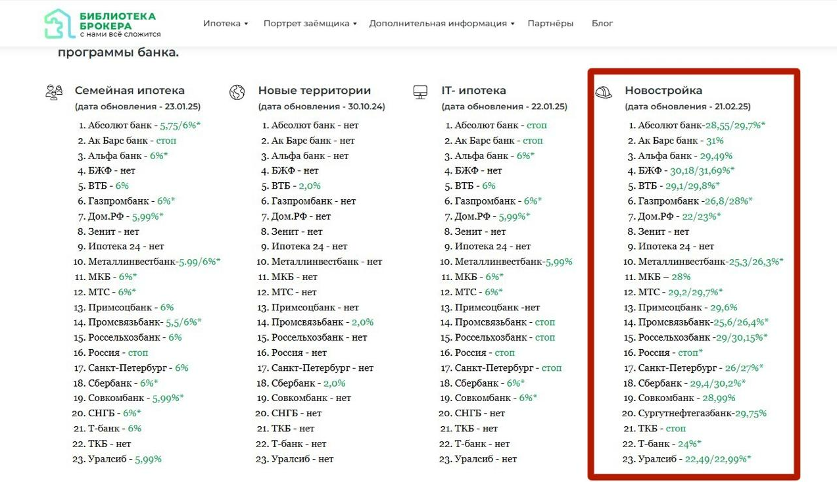837x482 pixels.
Task: Click the Библиотека Брокера house logo
Action: point(59,24)
